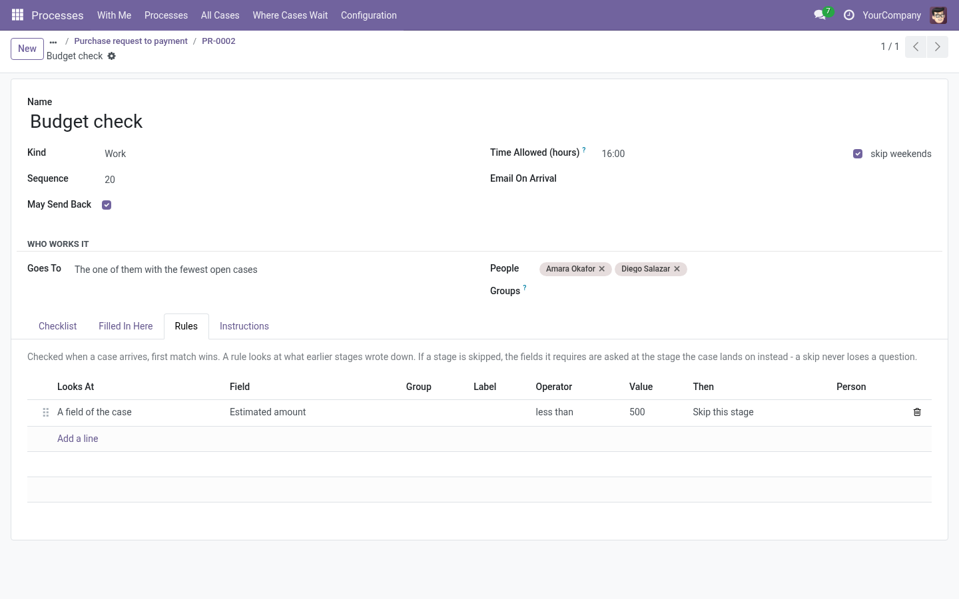Show help for Time Allowed (hours)
The height and width of the screenshot is (599, 959).
click(x=584, y=150)
